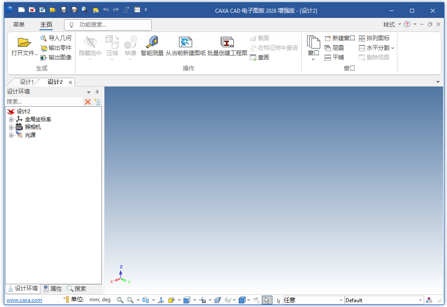447x307 pixels.
Task: Open the www.caxa.com link
Action: (24, 300)
